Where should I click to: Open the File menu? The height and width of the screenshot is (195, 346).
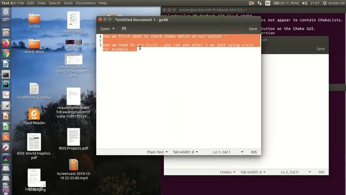click(x=21, y=3)
